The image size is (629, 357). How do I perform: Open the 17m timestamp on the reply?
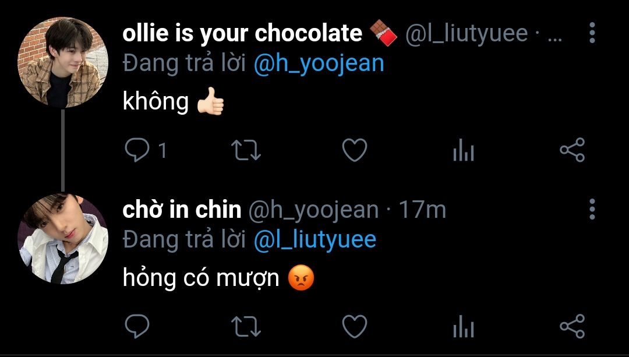tap(422, 210)
